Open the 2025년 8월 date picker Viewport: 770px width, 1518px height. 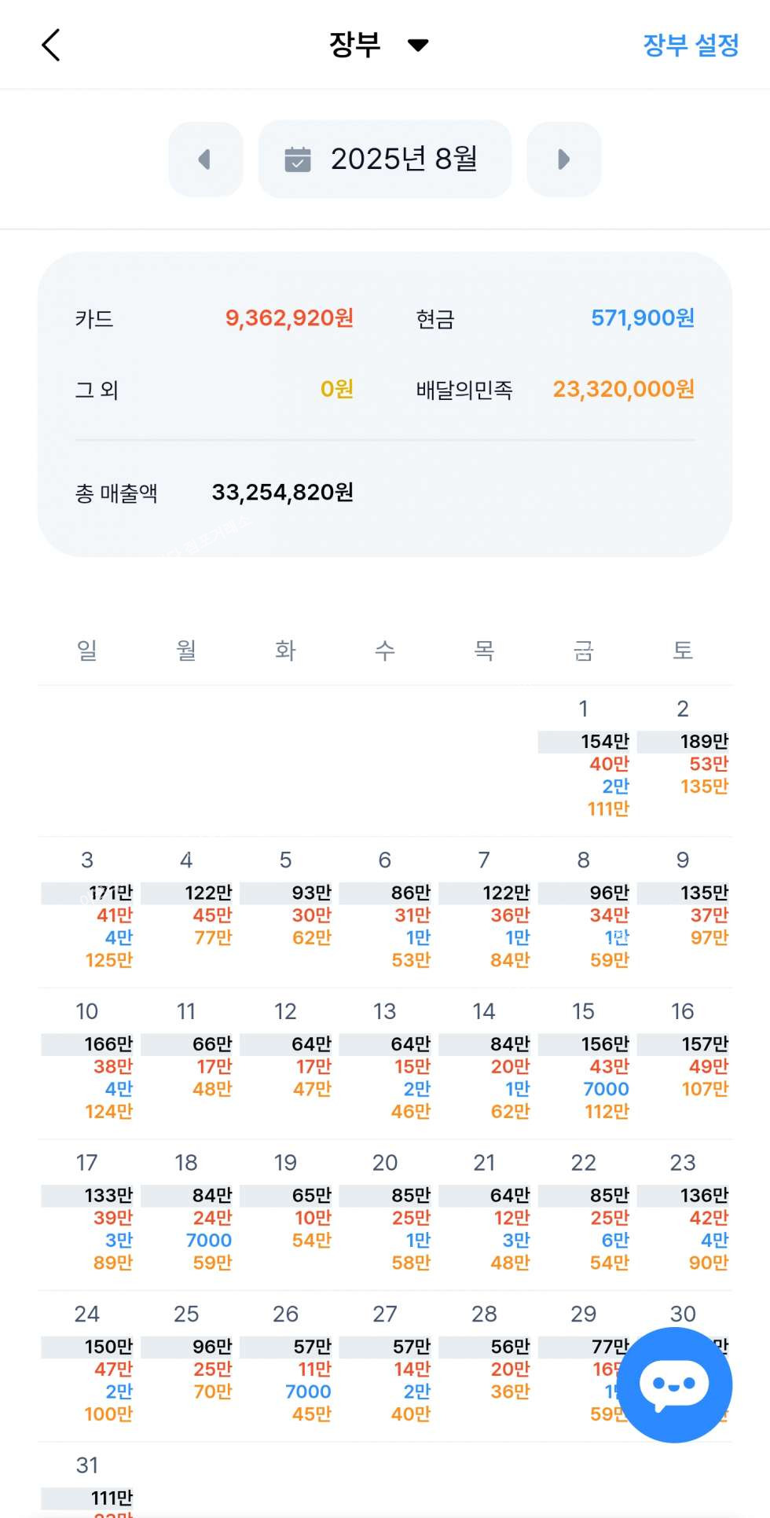[x=385, y=159]
